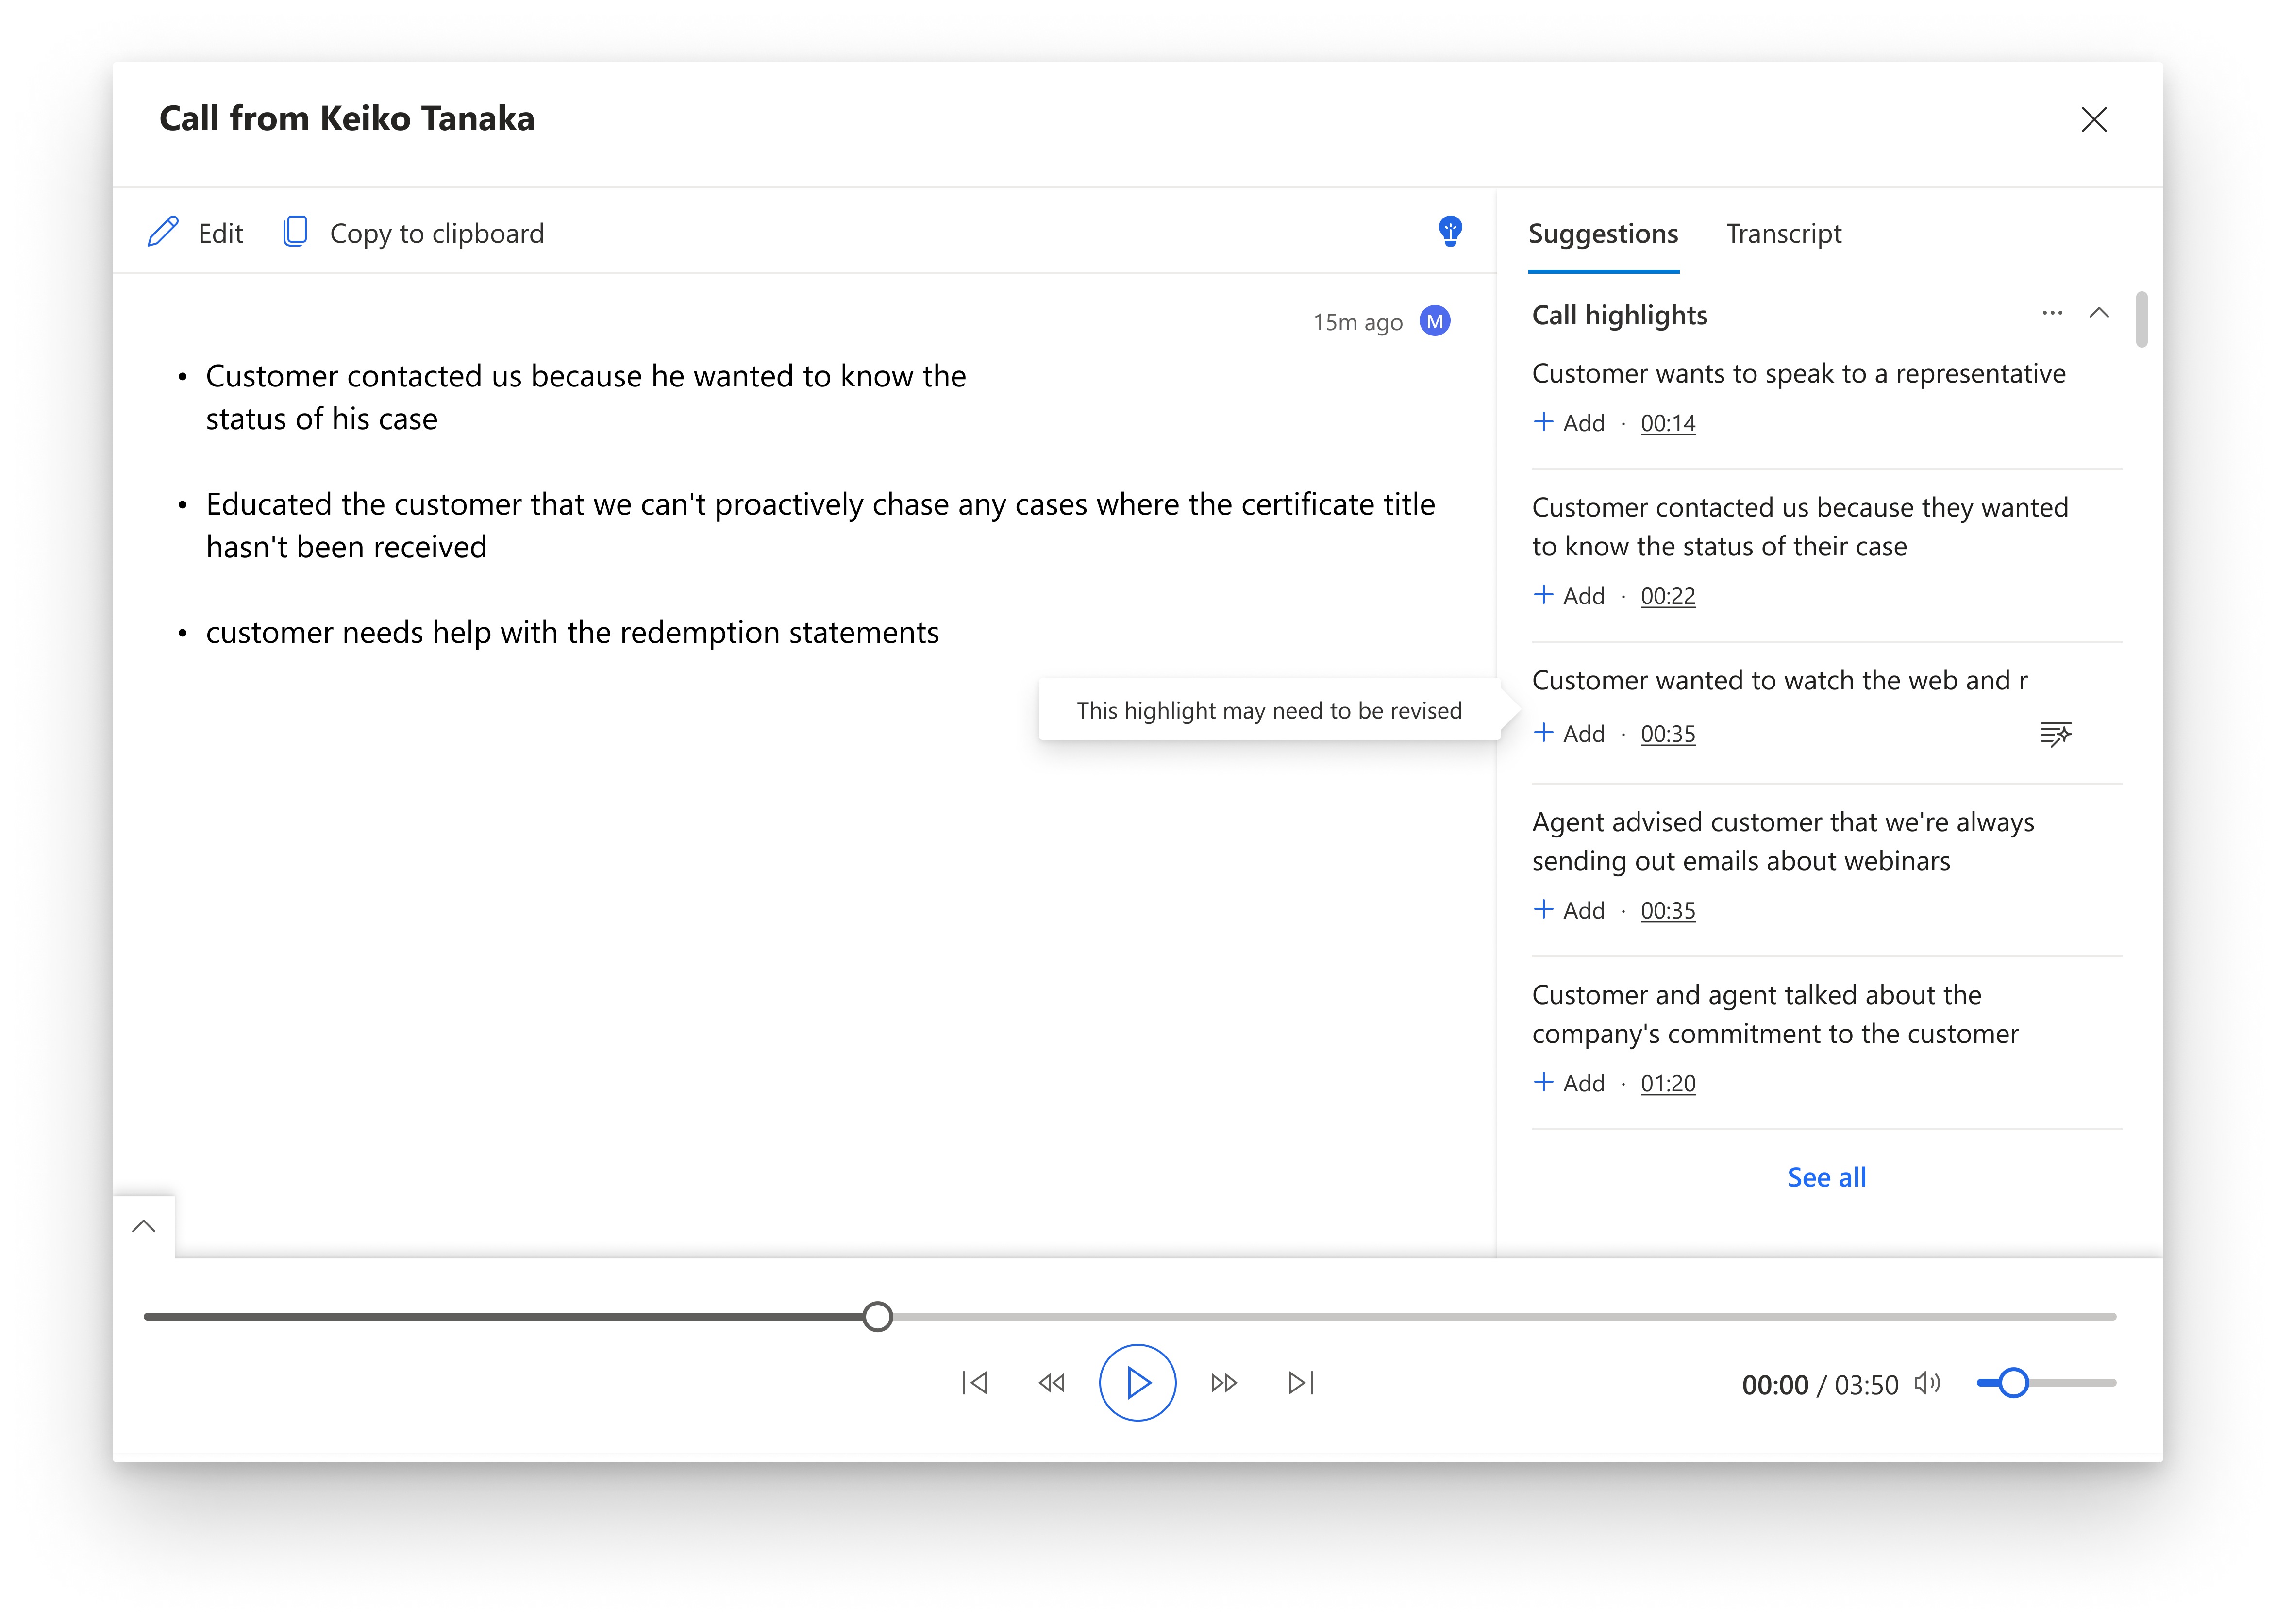
Task: Skip to previous track start
Action: [975, 1383]
